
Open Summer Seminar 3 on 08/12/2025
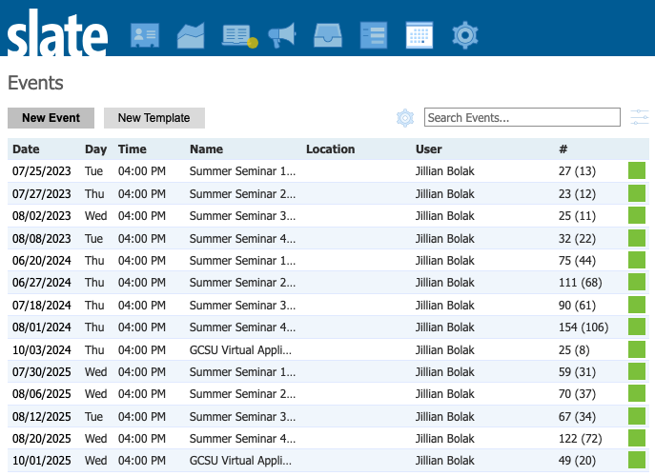pos(242,417)
